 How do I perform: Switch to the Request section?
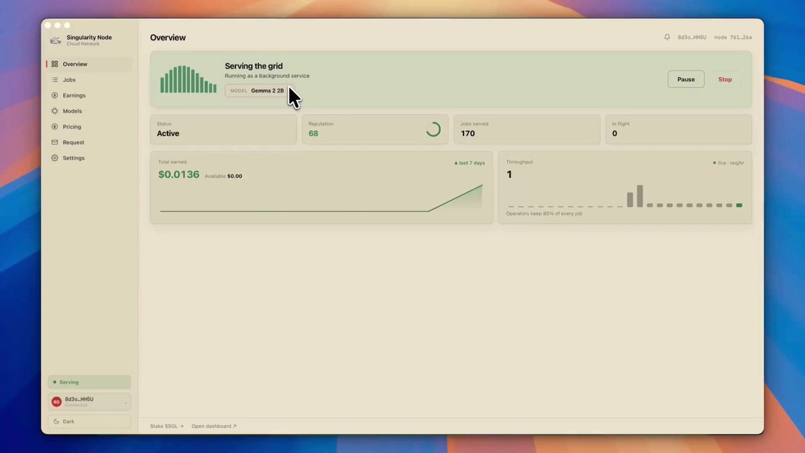coord(89,142)
